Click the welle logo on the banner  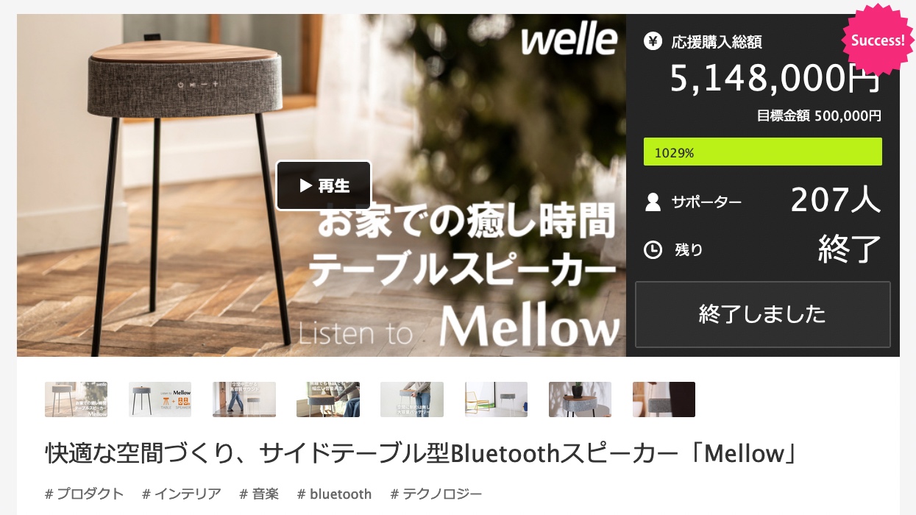click(569, 41)
